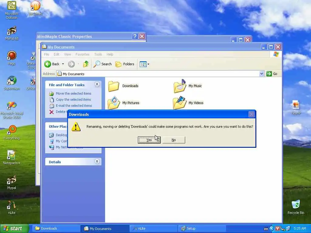311x233 pixels.
Task: Select the Downloads folder
Action: click(123, 86)
